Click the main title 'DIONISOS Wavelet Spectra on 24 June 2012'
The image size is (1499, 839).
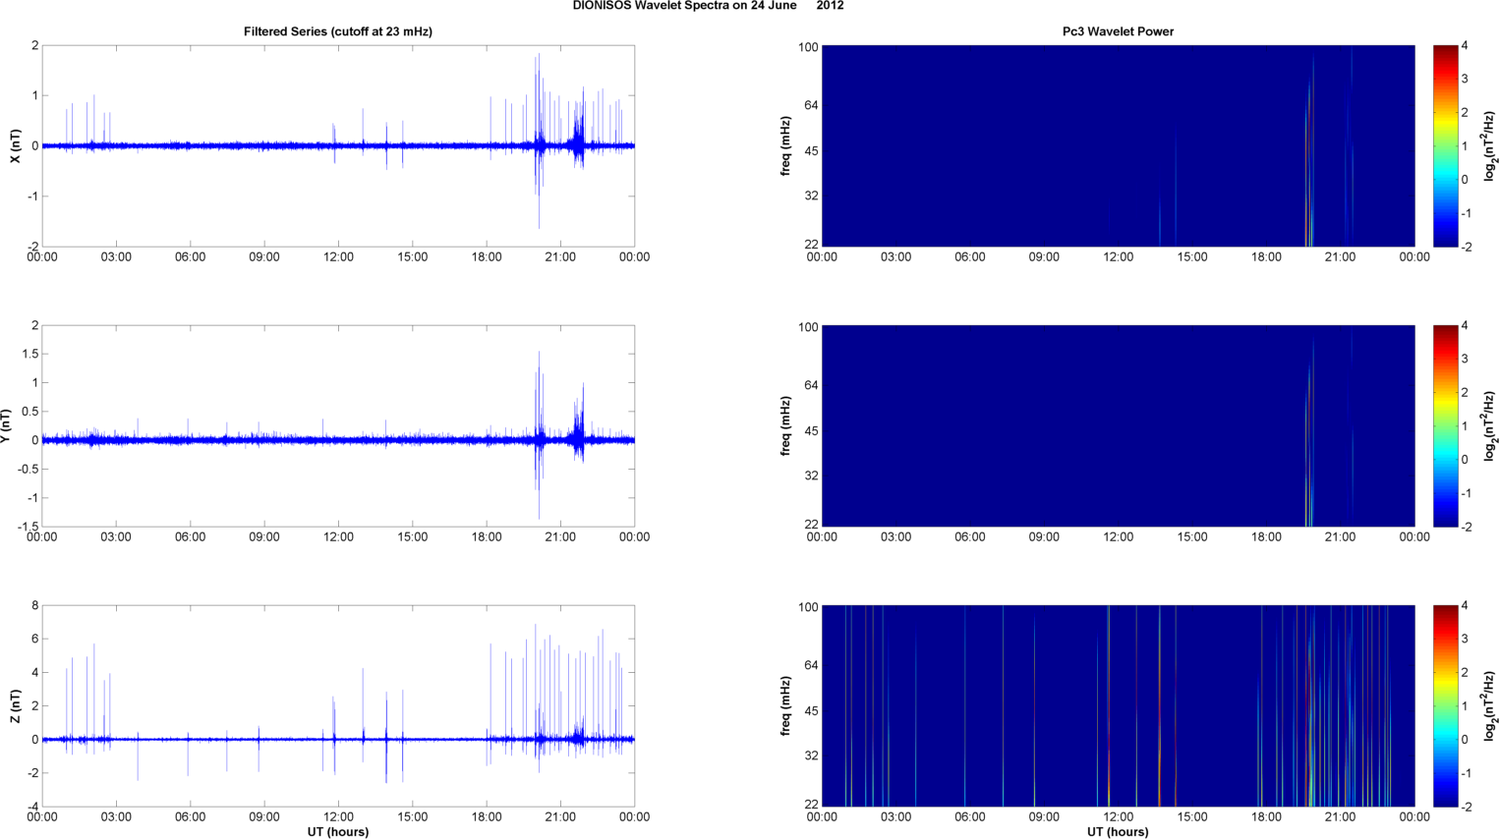[708, 6]
